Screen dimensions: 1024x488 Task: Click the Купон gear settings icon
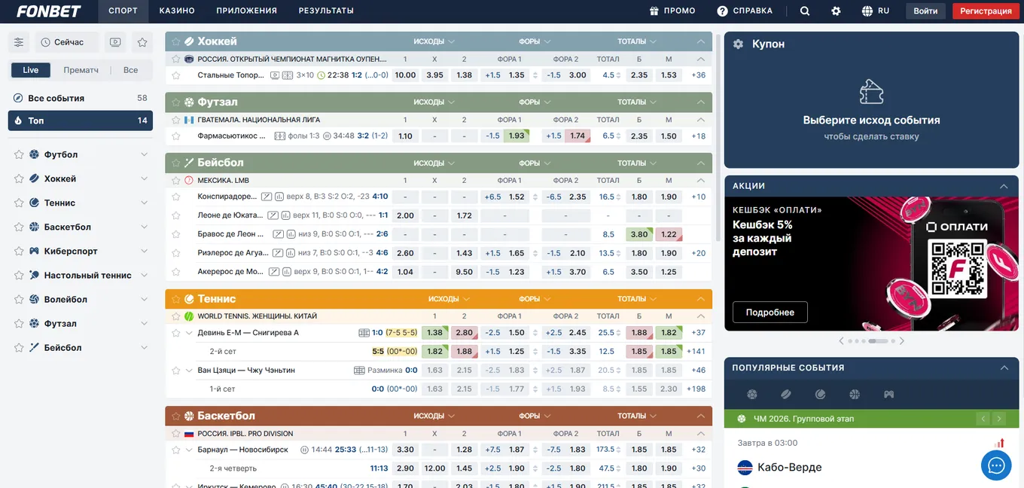click(x=738, y=44)
